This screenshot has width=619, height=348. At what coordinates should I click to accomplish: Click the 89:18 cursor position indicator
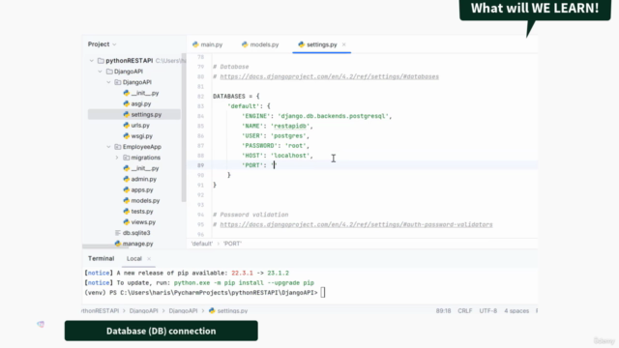coord(443,311)
